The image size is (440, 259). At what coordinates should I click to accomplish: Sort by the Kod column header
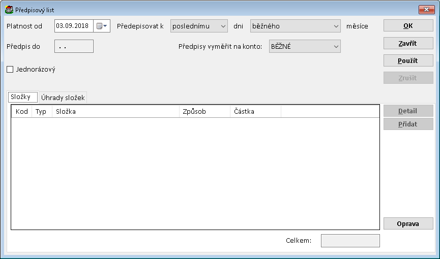click(22, 111)
